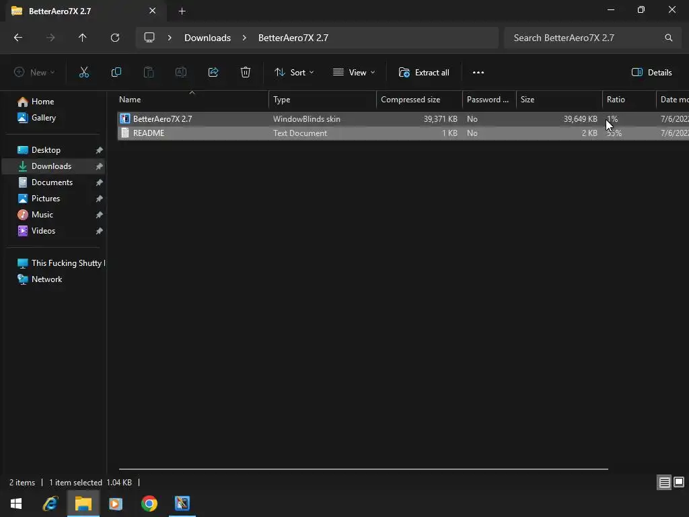
Task: Click the This PC monitor icon in address bar
Action: (x=149, y=38)
